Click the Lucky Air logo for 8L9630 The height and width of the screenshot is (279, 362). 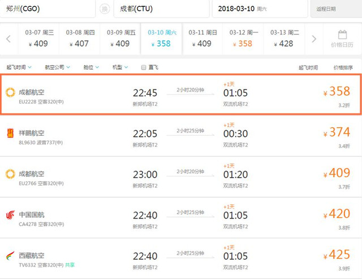(10, 133)
